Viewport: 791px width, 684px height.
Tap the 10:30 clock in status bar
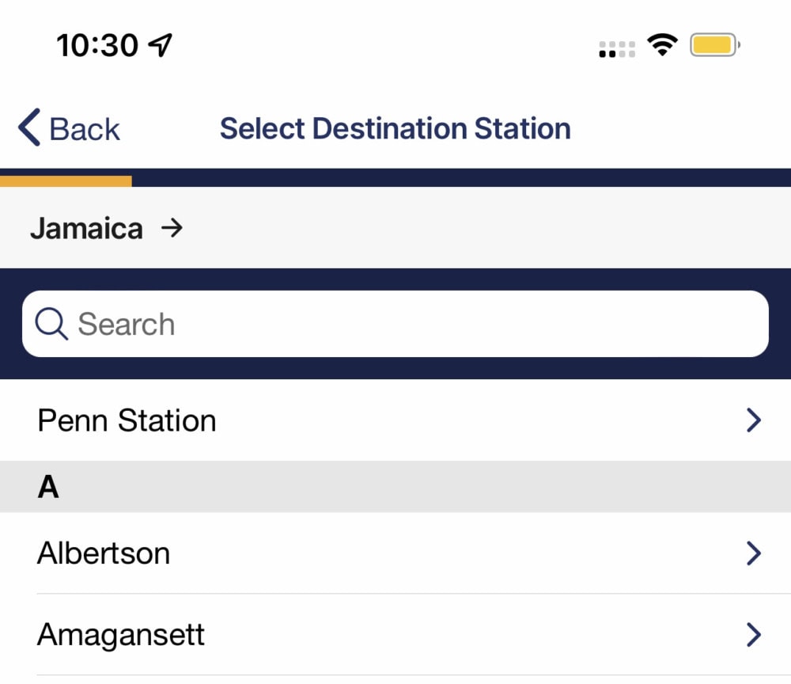point(97,45)
